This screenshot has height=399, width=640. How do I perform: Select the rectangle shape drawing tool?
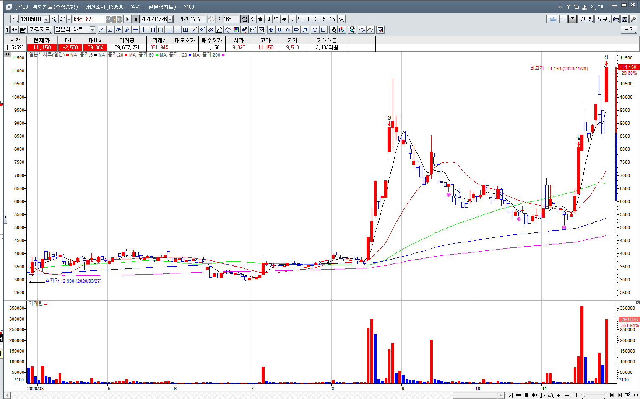323,30
